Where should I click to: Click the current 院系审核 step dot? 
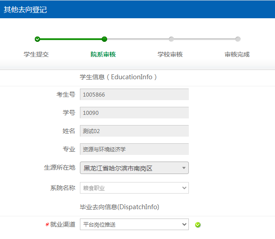pyautogui.click(x=104, y=39)
